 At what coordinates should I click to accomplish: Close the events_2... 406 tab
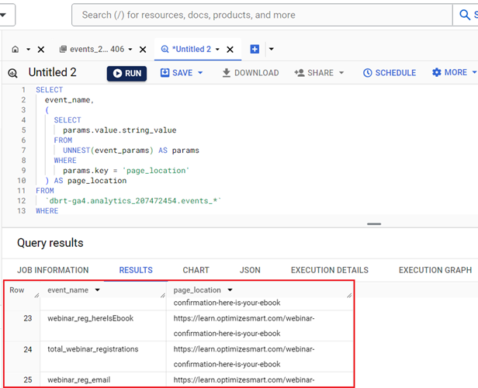tap(143, 50)
